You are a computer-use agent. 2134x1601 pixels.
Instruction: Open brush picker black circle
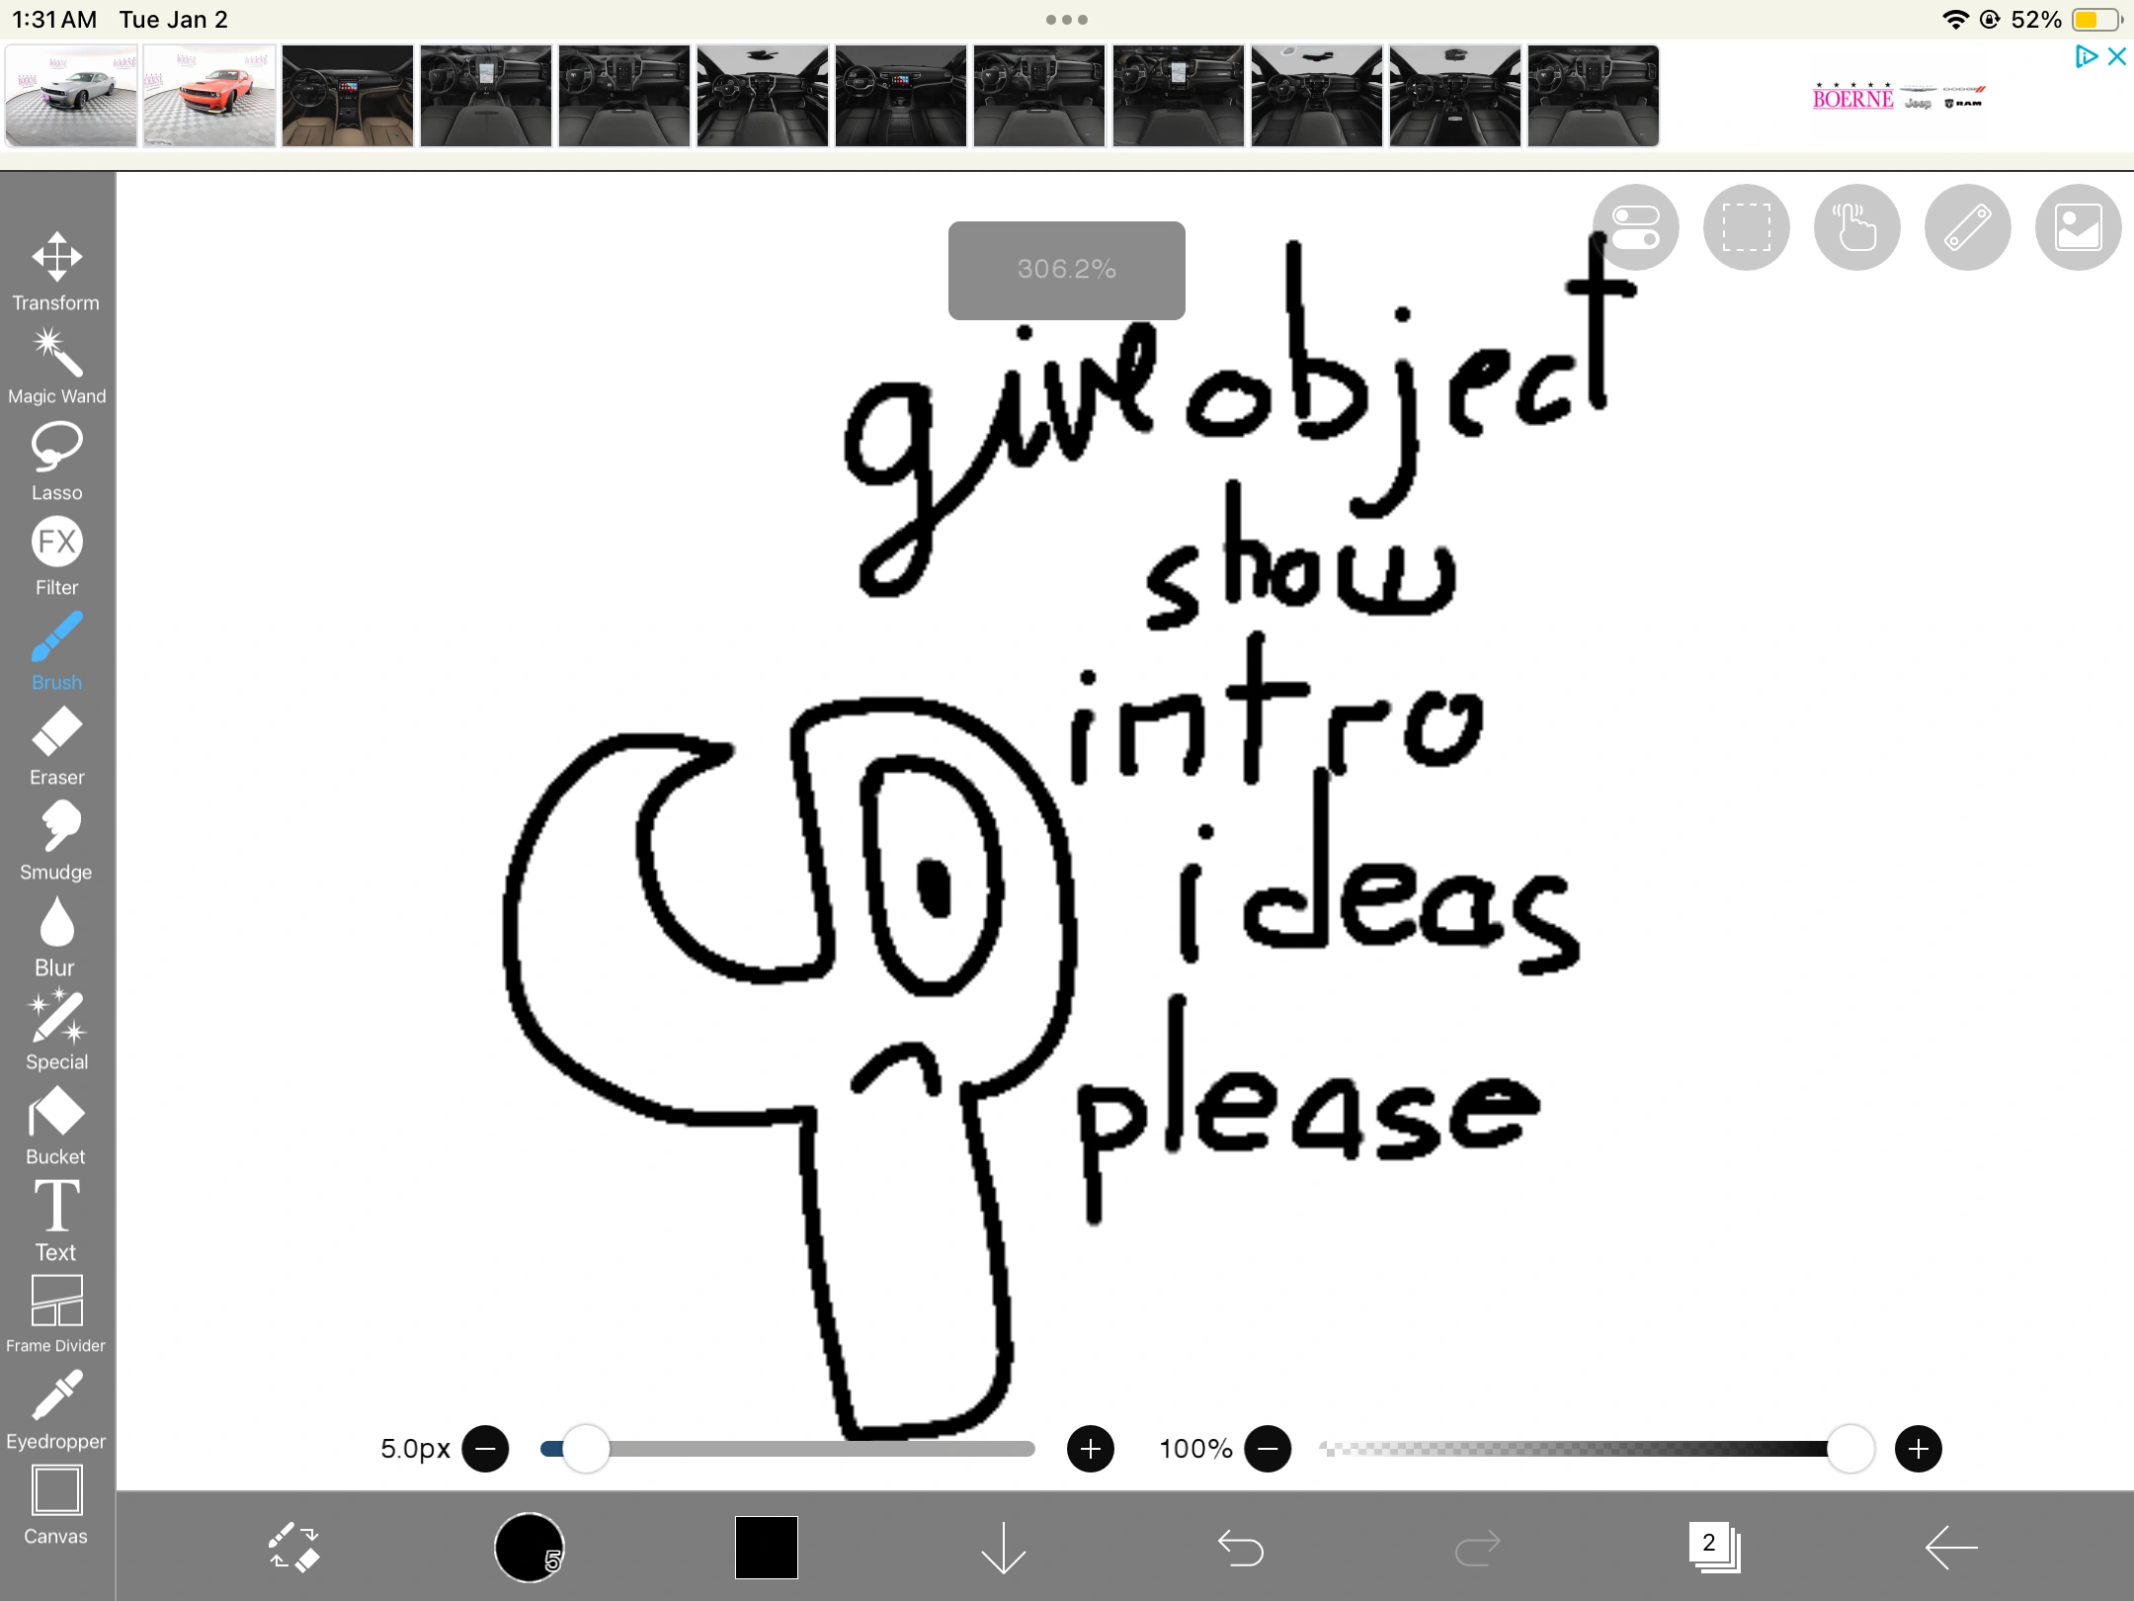[529, 1547]
